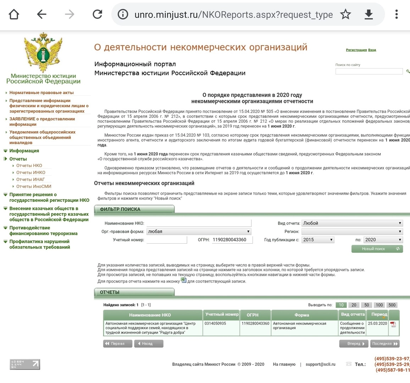Expand the 'Регион' dropdown list

(352, 232)
